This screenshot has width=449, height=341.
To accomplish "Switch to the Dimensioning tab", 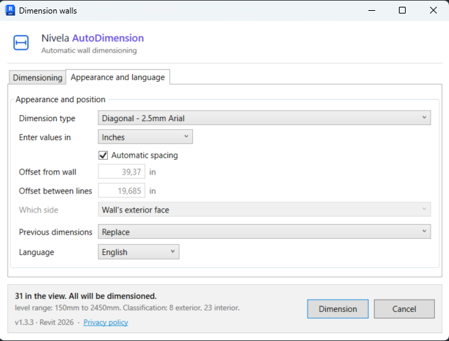I will pyautogui.click(x=37, y=78).
